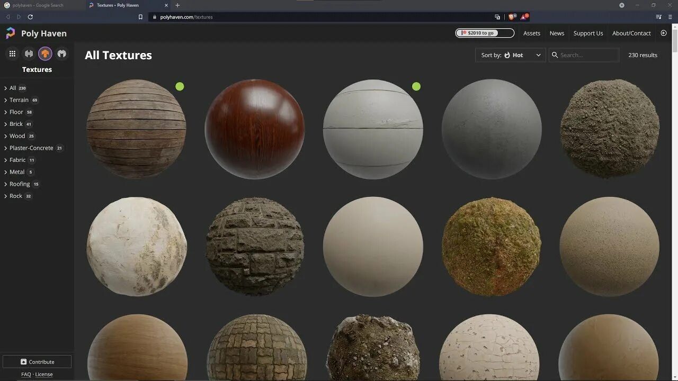Click into the Search text field
Viewport: 678px width, 381px height.
point(584,55)
